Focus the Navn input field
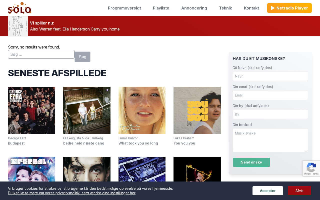This screenshot has width=320, height=200. (x=270, y=76)
